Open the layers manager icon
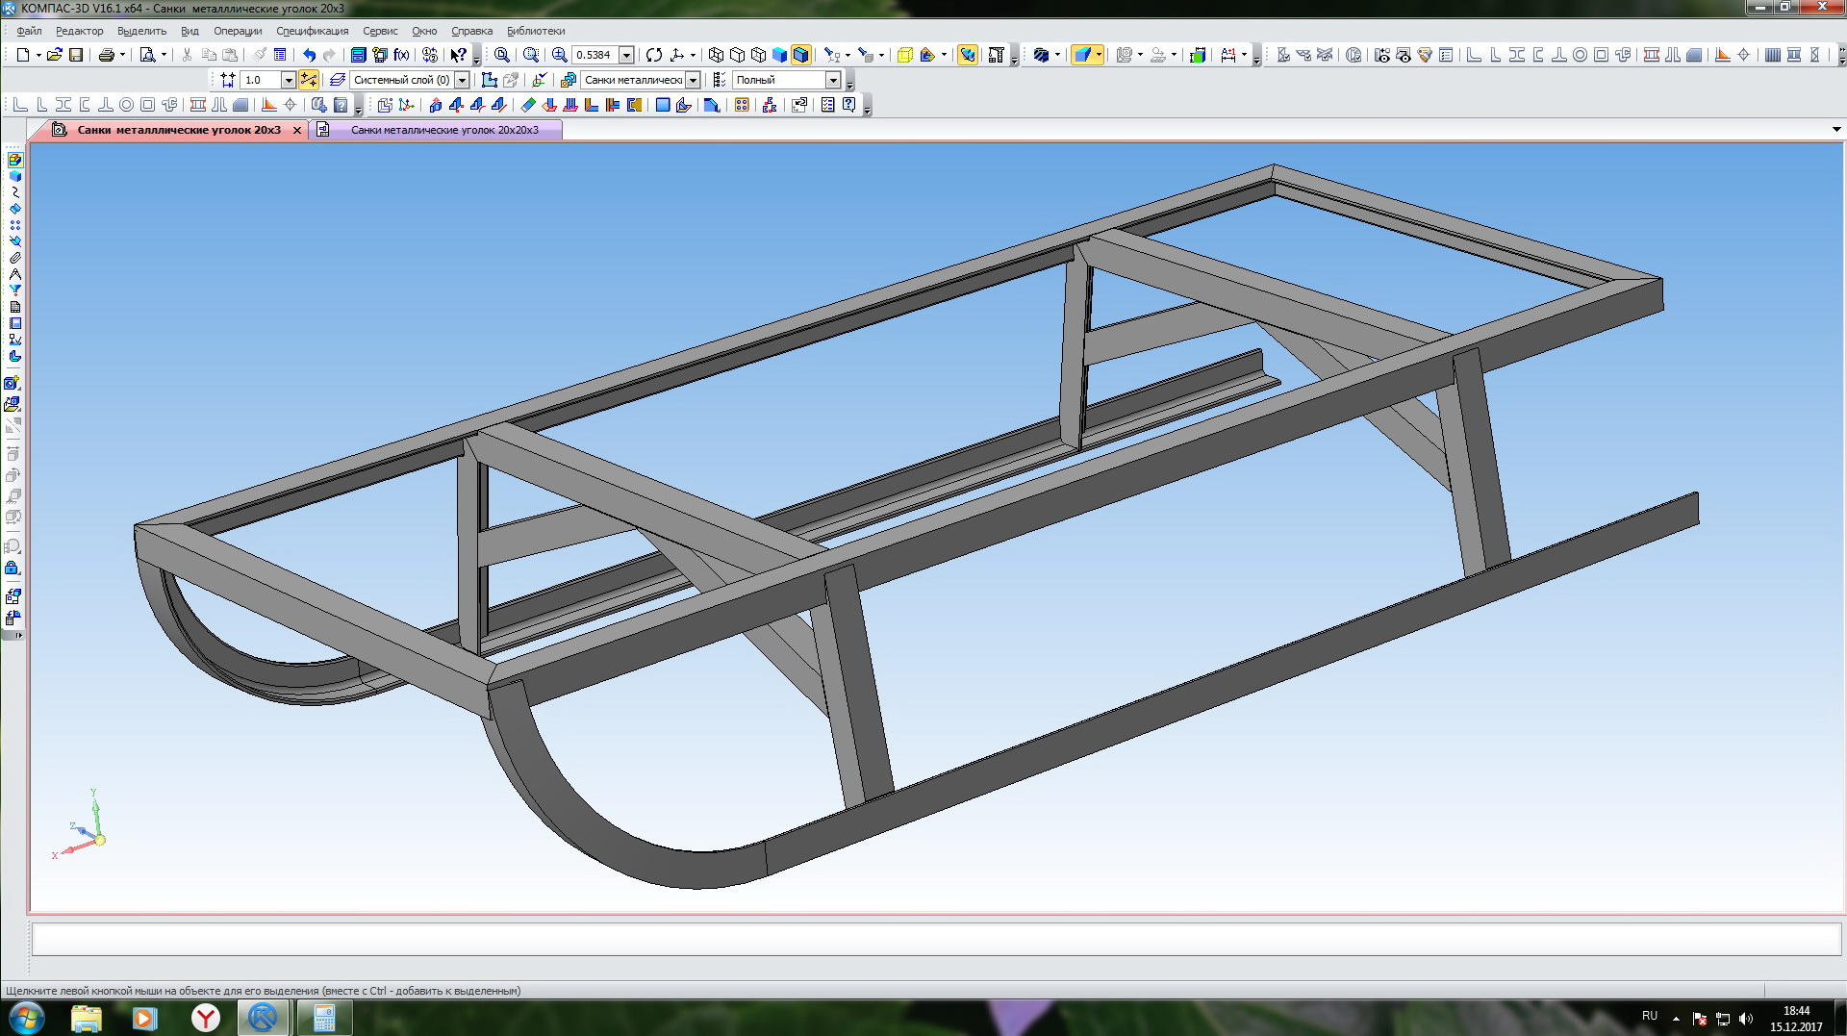 [x=337, y=80]
